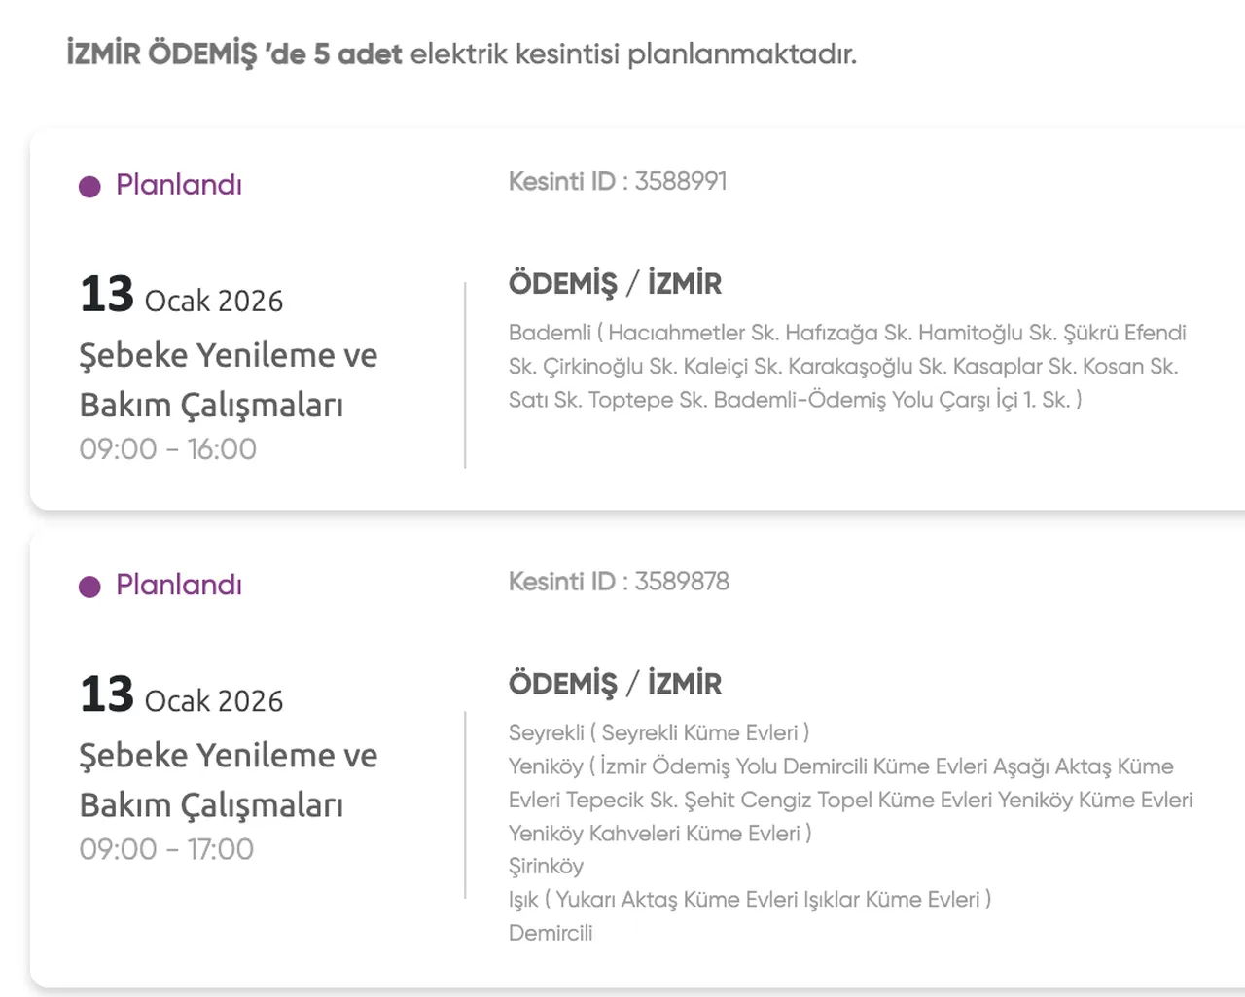Click the Demircili location entry
Viewport: 1245px width, 997px height.
(551, 933)
